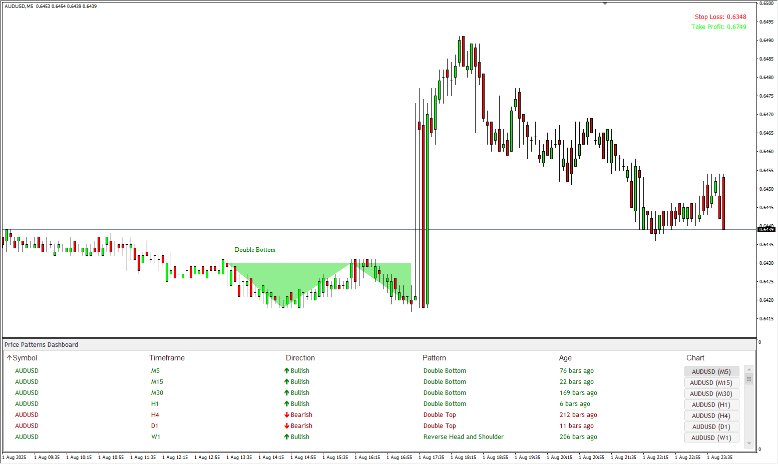This screenshot has width=778, height=464.
Task: Click the Double Bottom label on chart
Action: click(255, 250)
